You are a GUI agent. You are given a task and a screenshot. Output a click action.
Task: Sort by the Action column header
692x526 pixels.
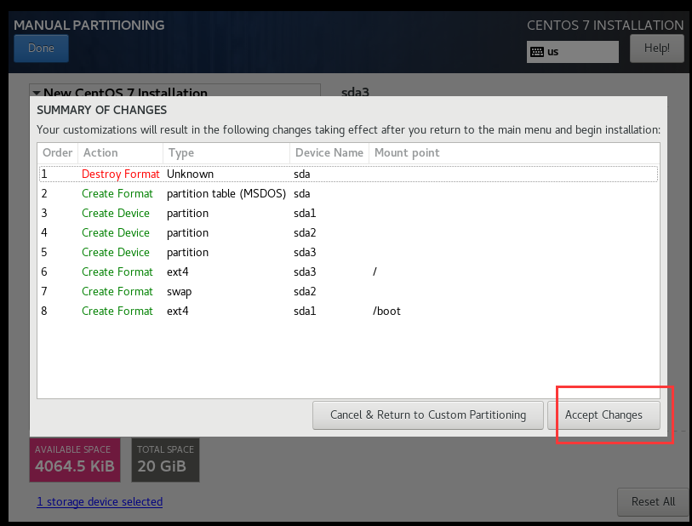click(x=121, y=152)
